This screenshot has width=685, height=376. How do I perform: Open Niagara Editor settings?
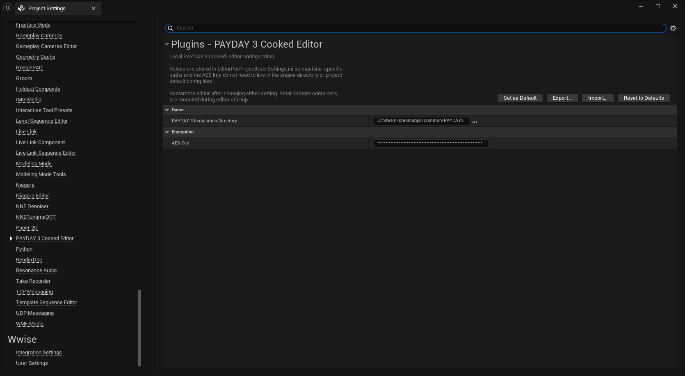coord(32,196)
